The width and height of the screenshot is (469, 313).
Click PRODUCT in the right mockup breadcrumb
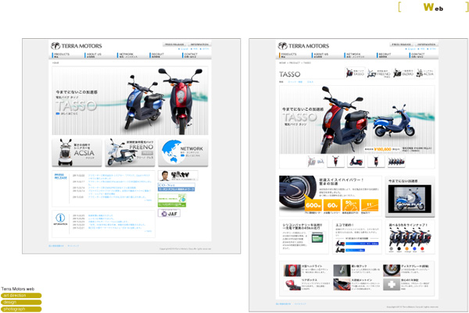(295, 63)
